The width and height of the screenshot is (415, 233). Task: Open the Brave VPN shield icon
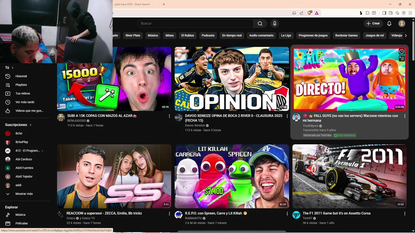pyautogui.click(x=404, y=13)
